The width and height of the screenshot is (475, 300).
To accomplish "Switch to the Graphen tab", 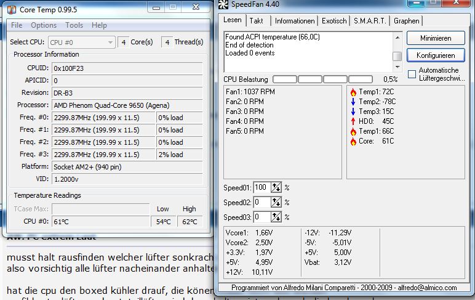I will [x=407, y=21].
